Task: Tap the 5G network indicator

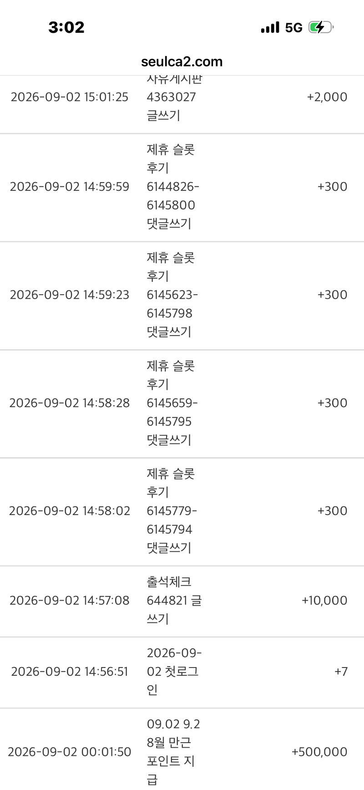Action: pos(294,28)
